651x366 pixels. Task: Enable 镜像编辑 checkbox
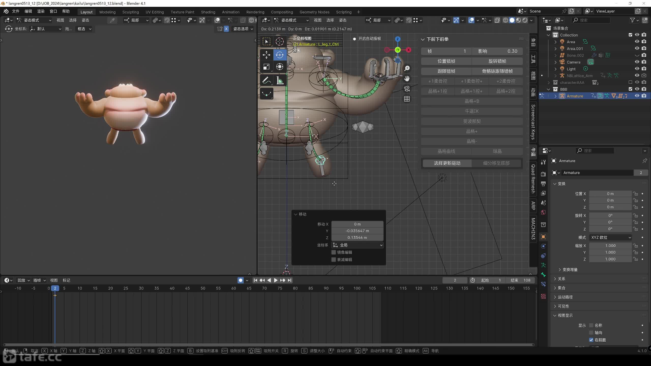[334, 252]
